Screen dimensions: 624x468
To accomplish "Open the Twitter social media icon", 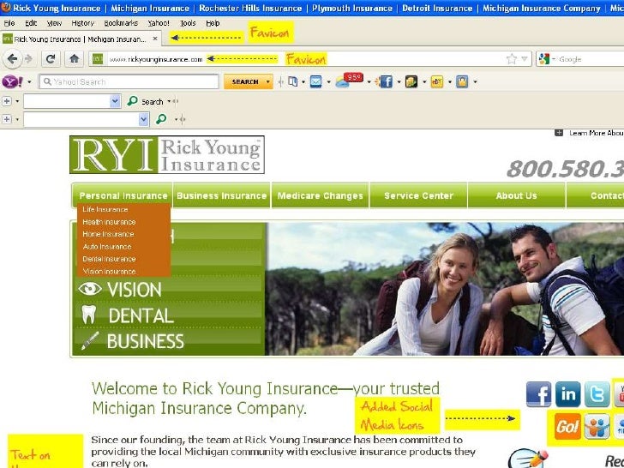I will click(x=597, y=394).
